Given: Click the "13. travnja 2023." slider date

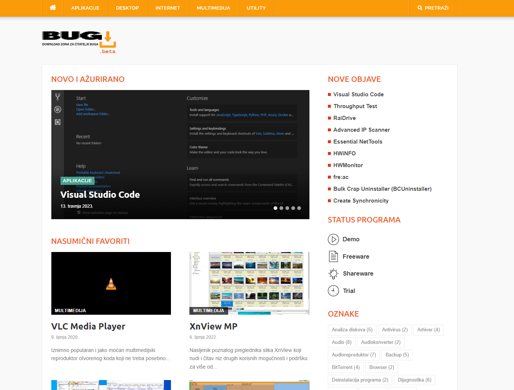Looking at the screenshot, I should (x=77, y=206).
